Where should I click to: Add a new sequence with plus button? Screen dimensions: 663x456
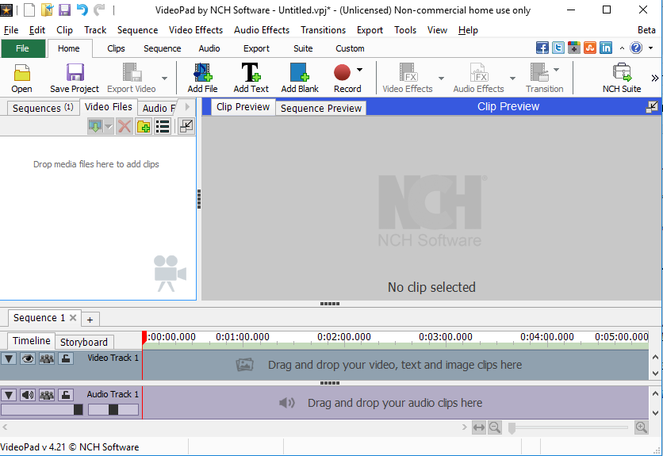90,320
